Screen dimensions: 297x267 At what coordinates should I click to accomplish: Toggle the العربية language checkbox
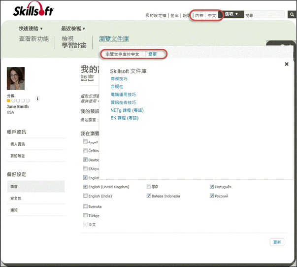(x=85, y=141)
